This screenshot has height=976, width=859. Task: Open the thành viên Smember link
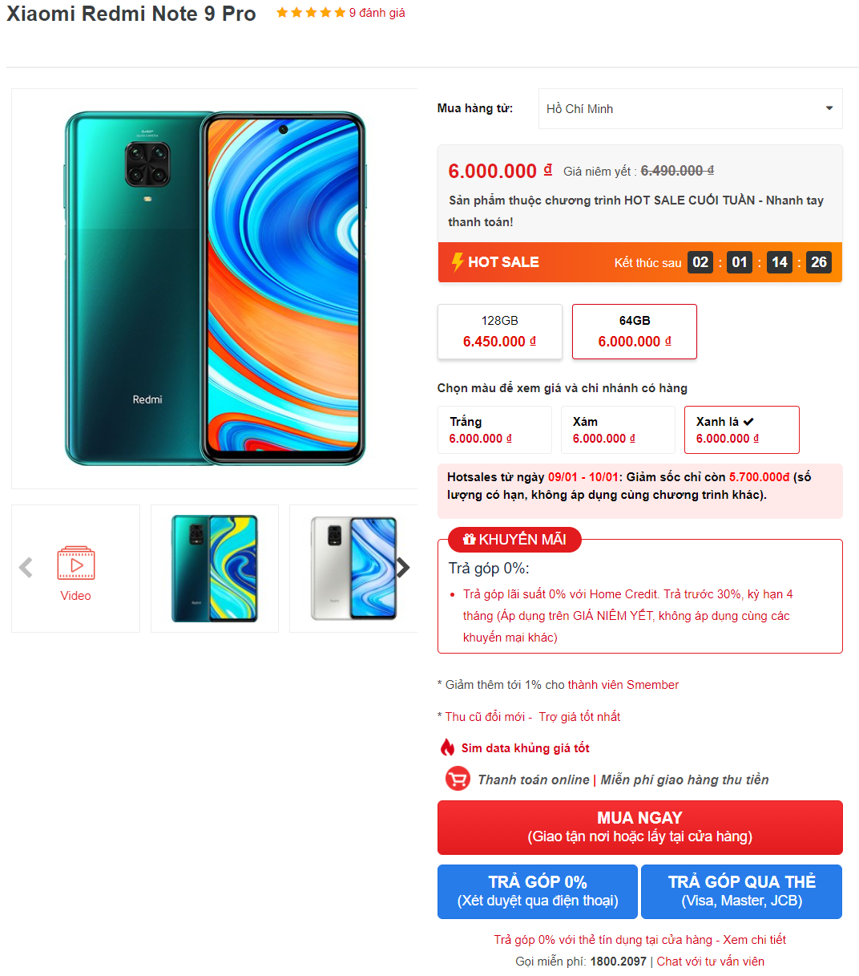coord(623,685)
